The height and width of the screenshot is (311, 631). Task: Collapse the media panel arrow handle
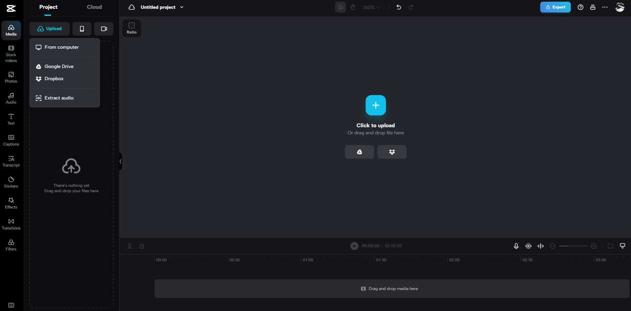point(120,161)
